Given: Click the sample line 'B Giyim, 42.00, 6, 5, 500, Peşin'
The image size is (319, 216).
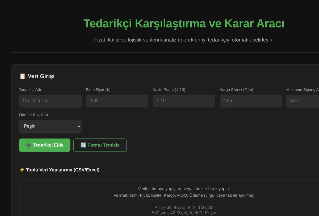Looking at the screenshot, I should click(184, 213).
